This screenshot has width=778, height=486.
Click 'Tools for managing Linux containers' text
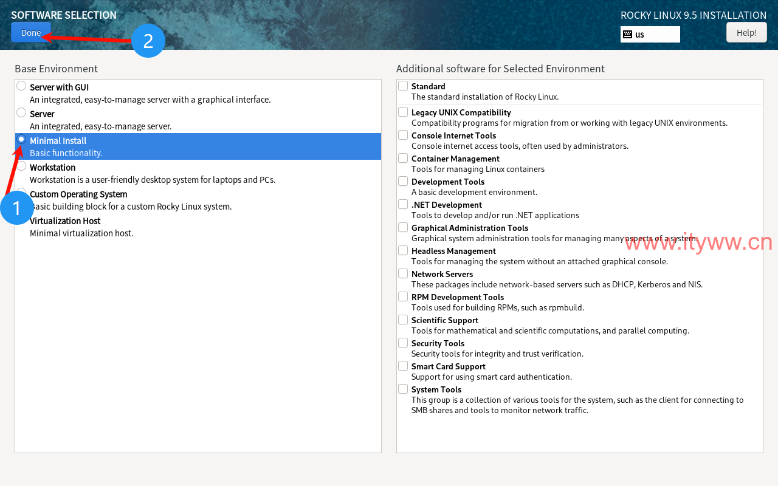point(478,169)
